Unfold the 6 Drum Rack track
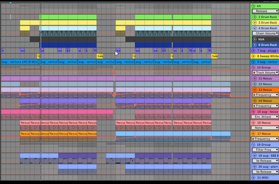Viewport: 279px width, 184px height. (x=255, y=45)
